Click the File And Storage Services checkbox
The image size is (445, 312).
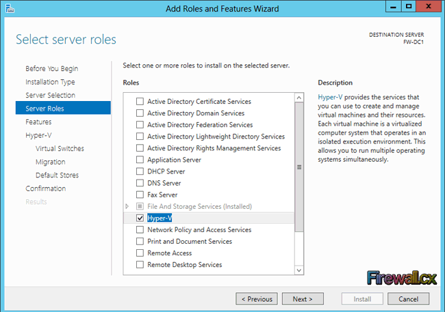[140, 206]
